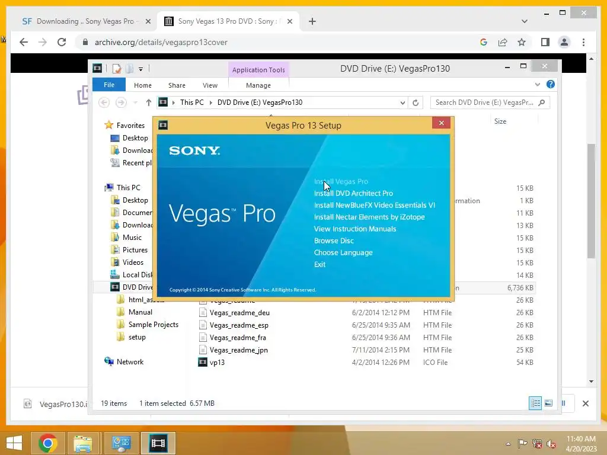Viewport: 607px width, 455px height.
Task: Click Install NewBlueFX Video Essentials VI
Action: [375, 205]
